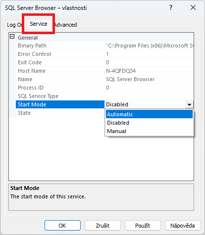Switch to the Log On tab
Viewport: 205px width, 235px height.
[14, 25]
